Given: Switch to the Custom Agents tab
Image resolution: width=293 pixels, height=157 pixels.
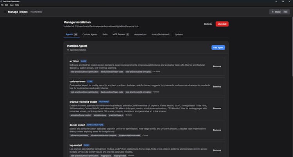Looking at the screenshot, I should tap(90, 34).
